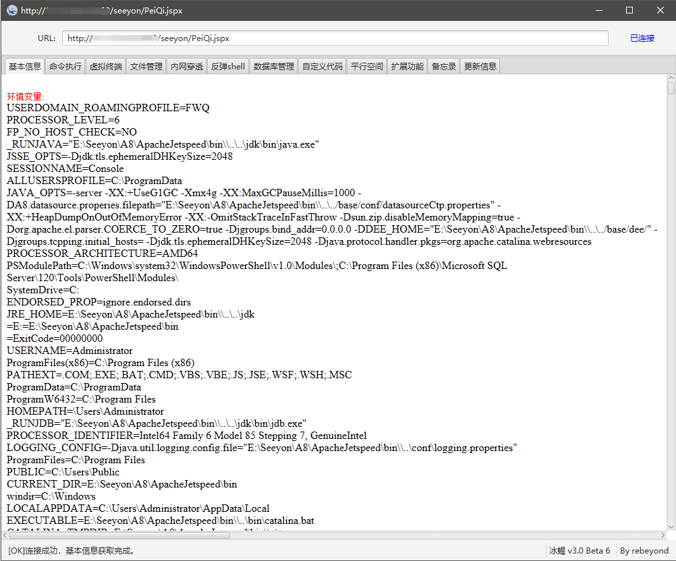Switch to the 平行空间 tab
Viewport: 676px width, 561px height.
pos(367,66)
